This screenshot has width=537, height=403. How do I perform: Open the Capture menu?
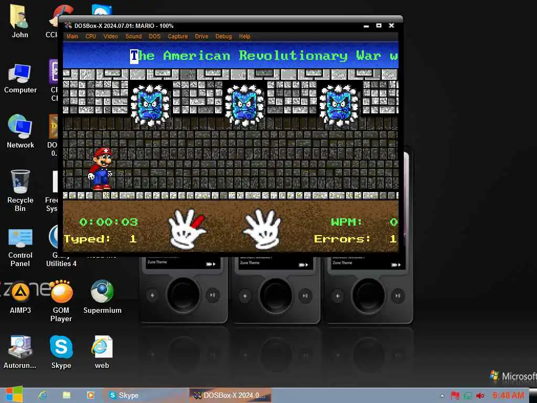tap(178, 36)
